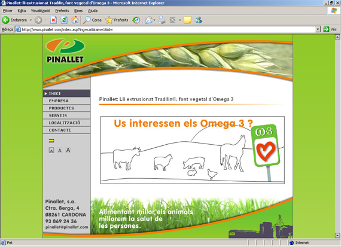
Task: Open Preferits star favorites
Action: [109, 20]
